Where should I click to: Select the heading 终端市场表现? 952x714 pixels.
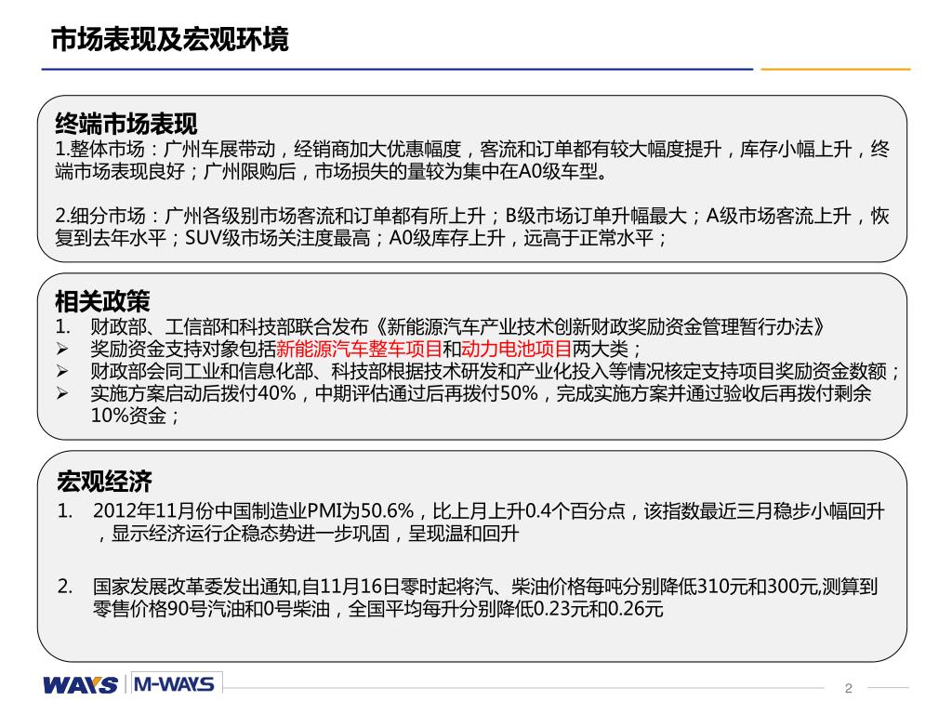(126, 124)
